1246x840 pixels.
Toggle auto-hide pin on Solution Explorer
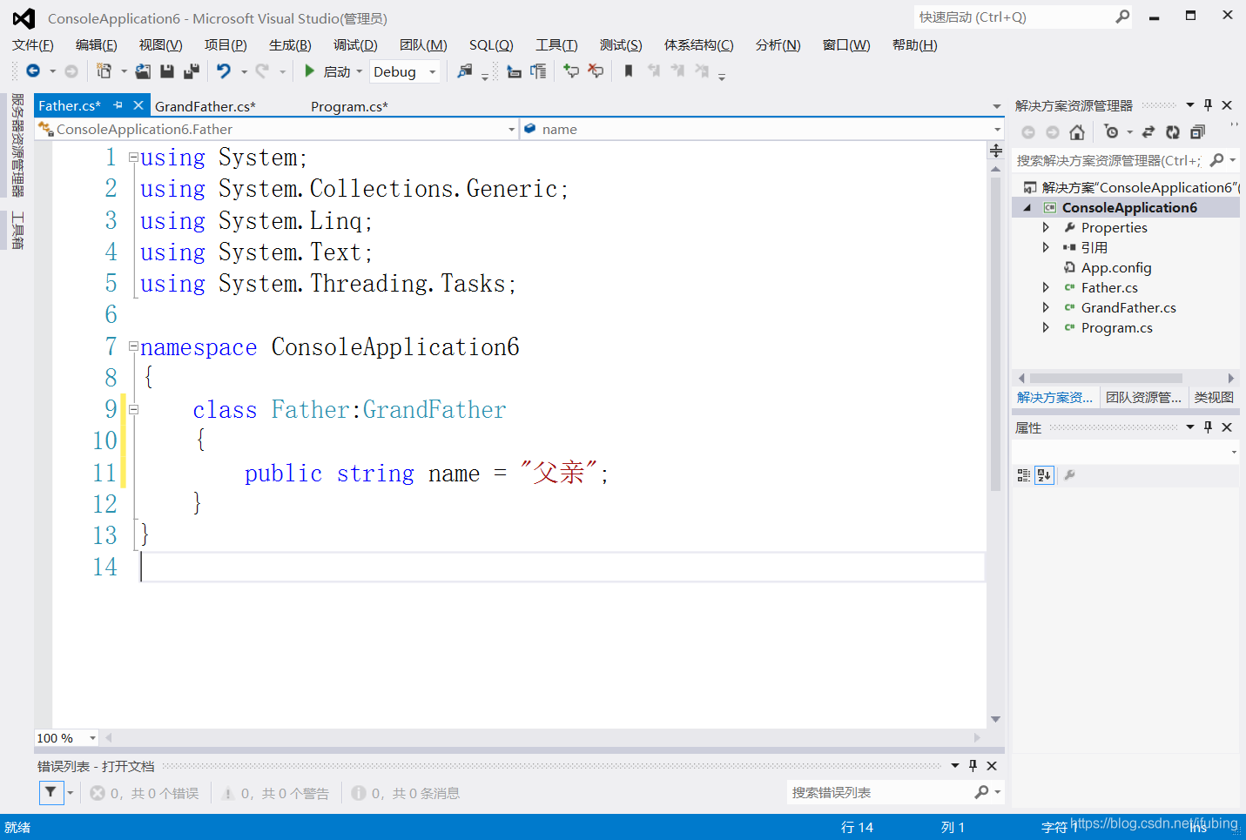pyautogui.click(x=1208, y=105)
